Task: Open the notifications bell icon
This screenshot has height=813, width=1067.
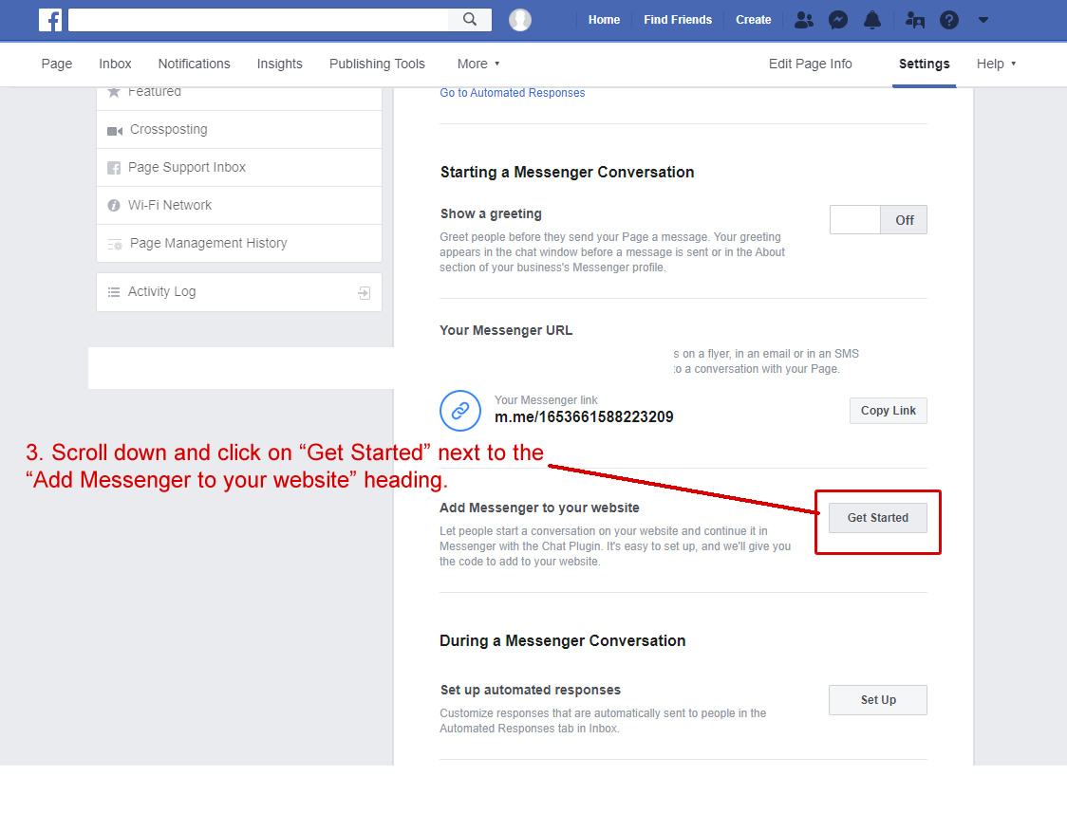Action: 872,20
